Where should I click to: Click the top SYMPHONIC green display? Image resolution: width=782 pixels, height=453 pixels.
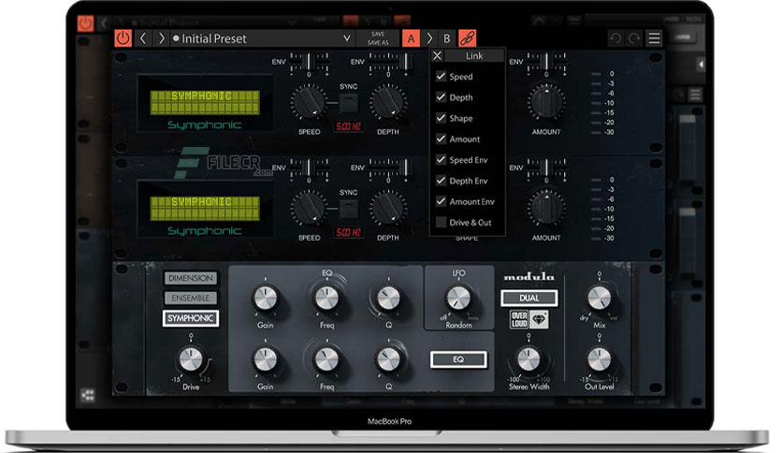205,102
